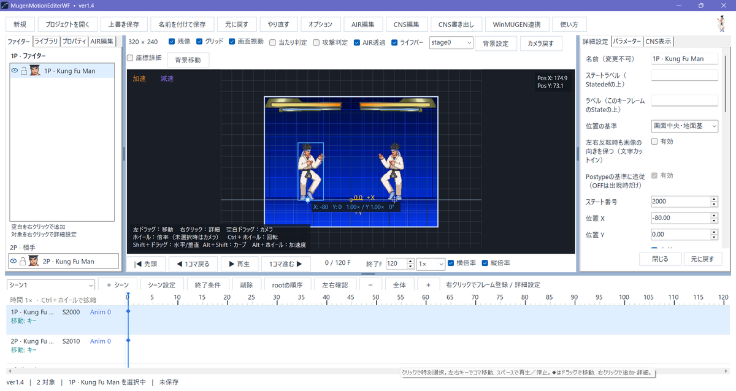
Task: Click the mascot character icon beside 使い方
Action: click(x=722, y=23)
